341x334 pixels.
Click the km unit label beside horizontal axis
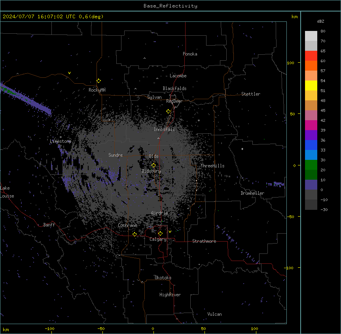[6, 329]
